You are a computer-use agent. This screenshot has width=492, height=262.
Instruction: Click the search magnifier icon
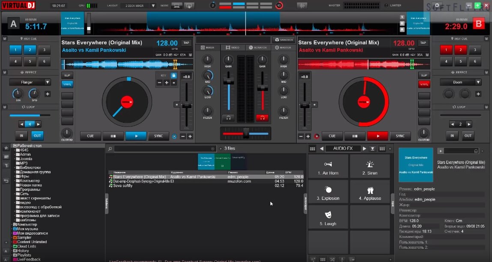tap(110, 149)
